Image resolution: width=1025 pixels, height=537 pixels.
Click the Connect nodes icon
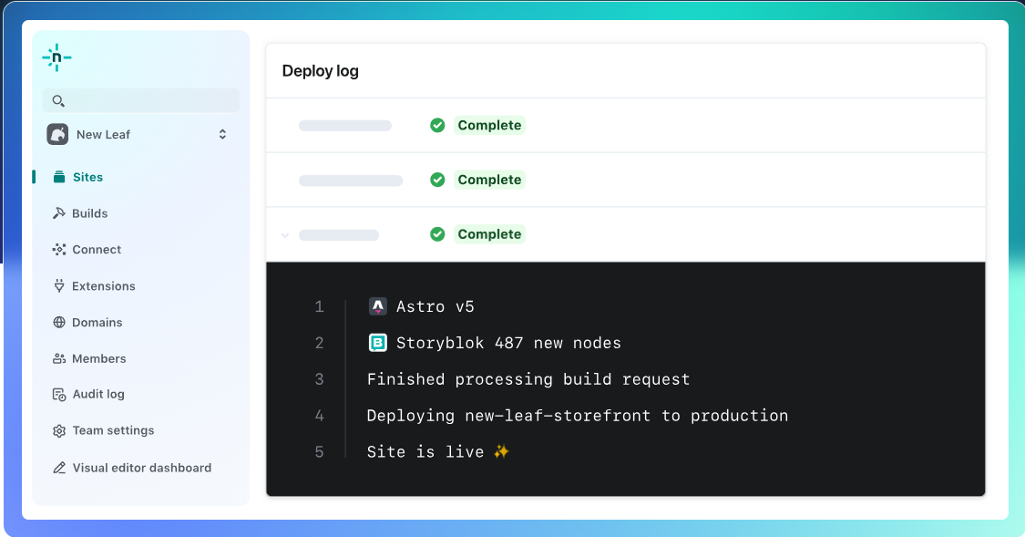(59, 250)
